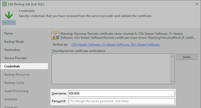The height and width of the screenshot is (108, 201).
Task: Click the certificate name mismatch warning text
Action: [x=128, y=36]
